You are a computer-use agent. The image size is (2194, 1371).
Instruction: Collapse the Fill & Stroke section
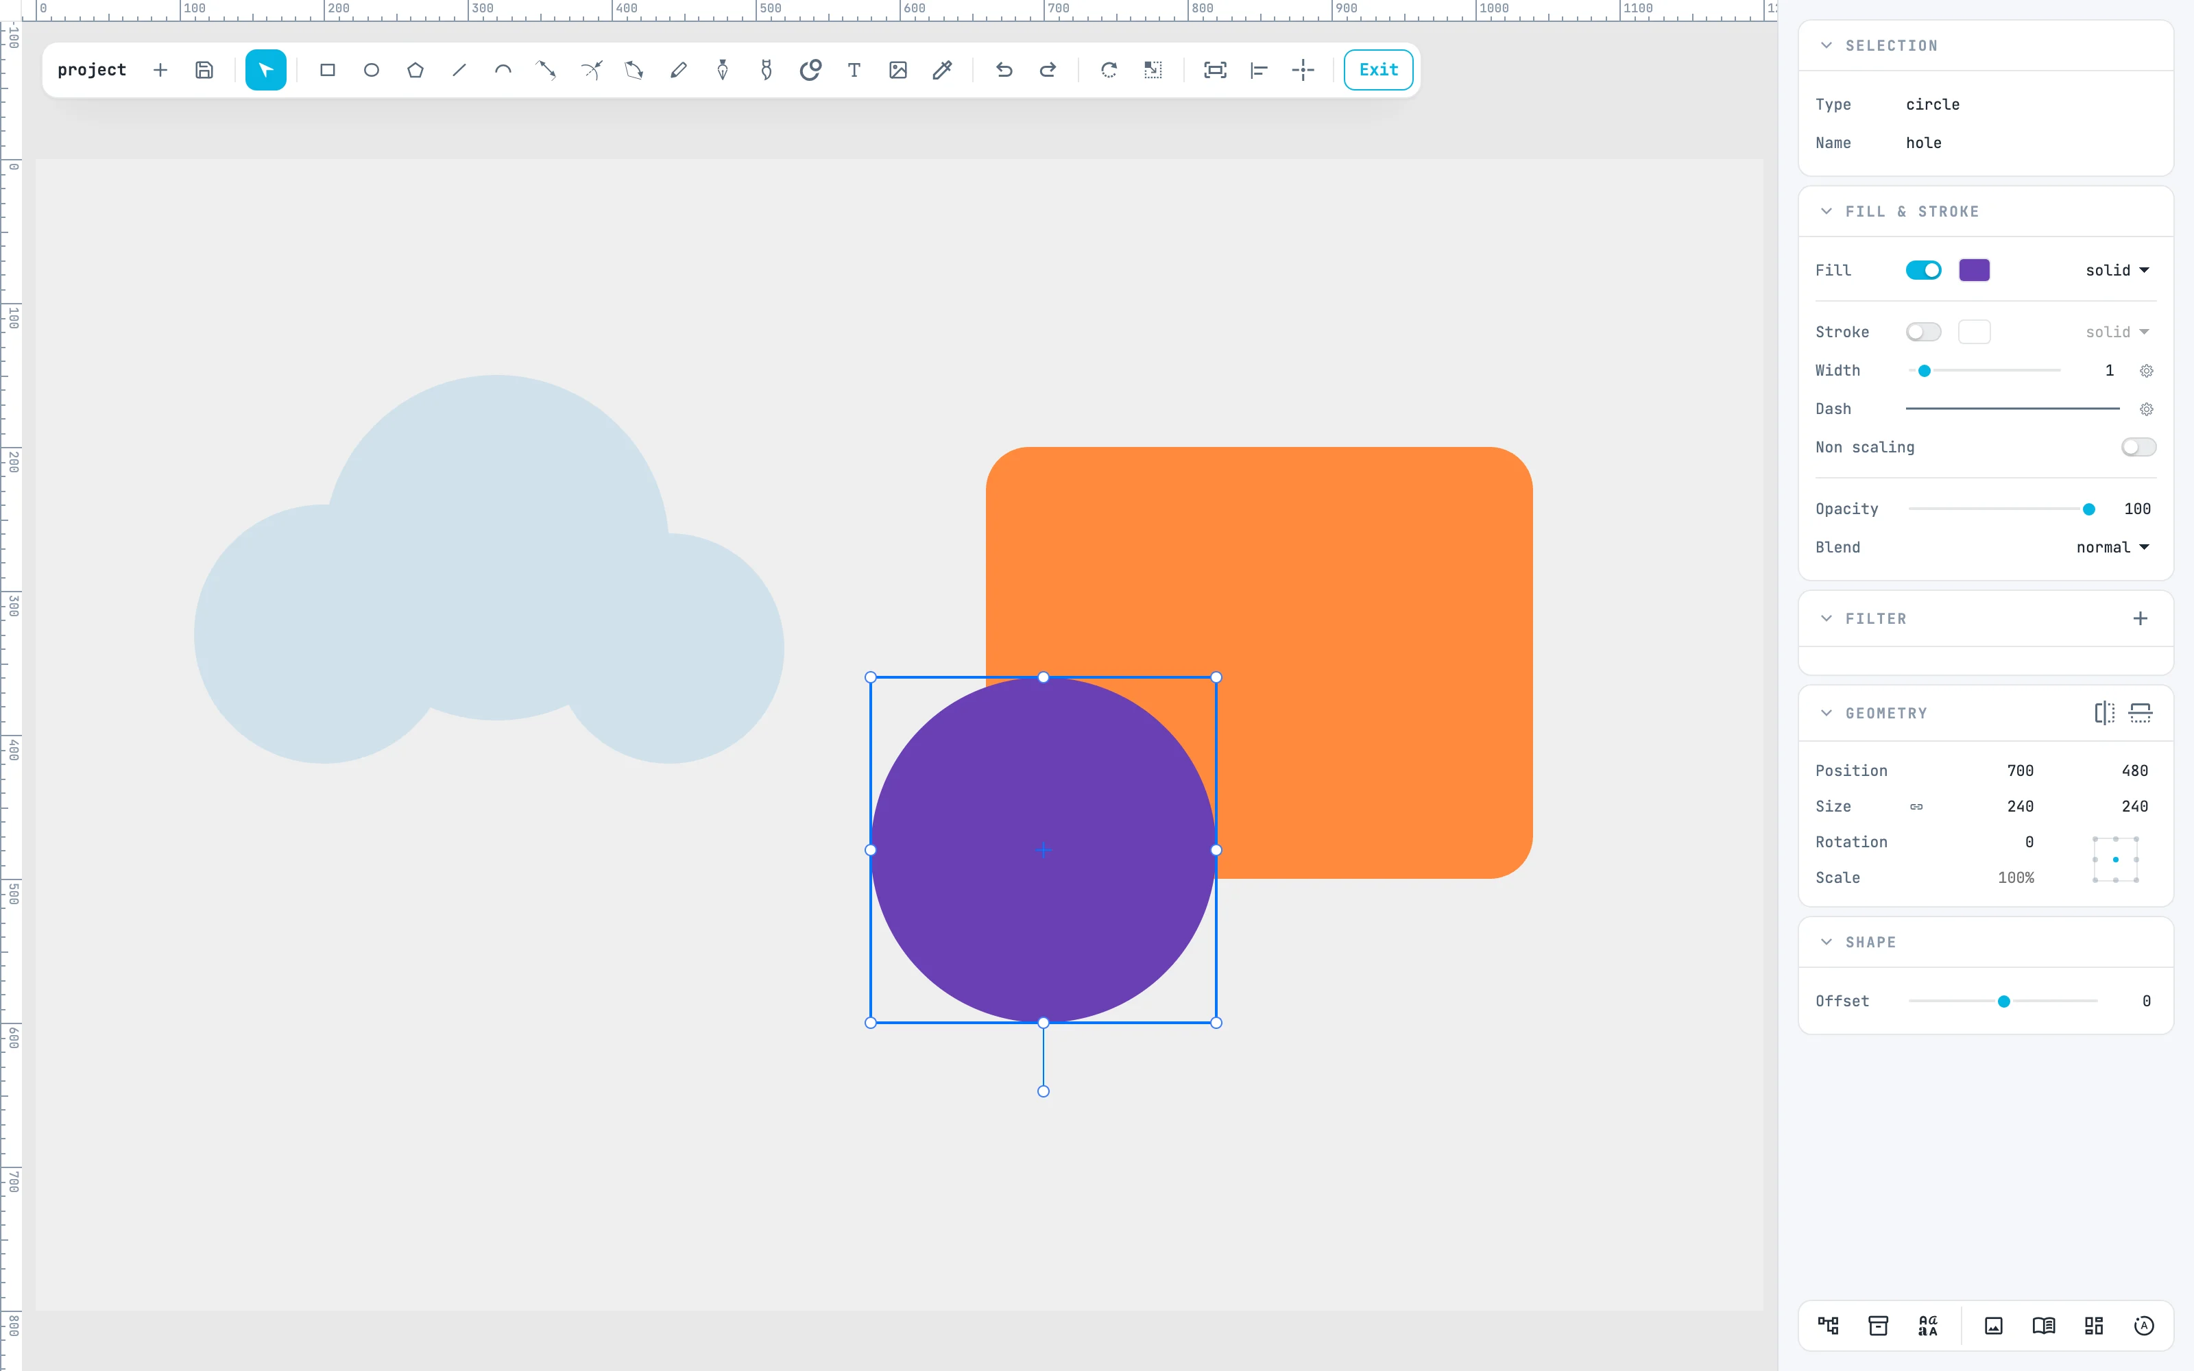[1827, 211]
